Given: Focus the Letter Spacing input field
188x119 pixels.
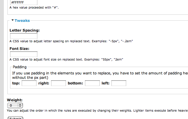Looking at the screenshot, I should [x=23, y=36].
